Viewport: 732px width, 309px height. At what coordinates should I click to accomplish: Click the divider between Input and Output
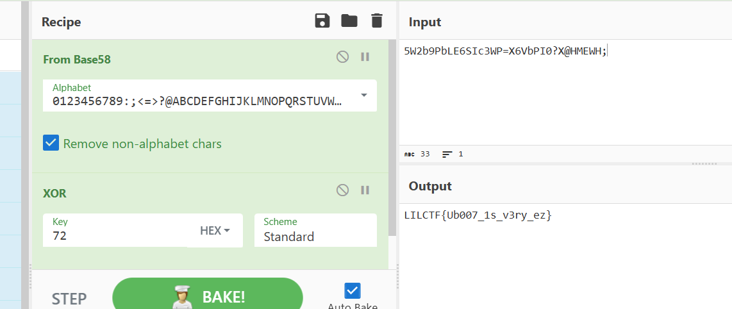pos(704,164)
